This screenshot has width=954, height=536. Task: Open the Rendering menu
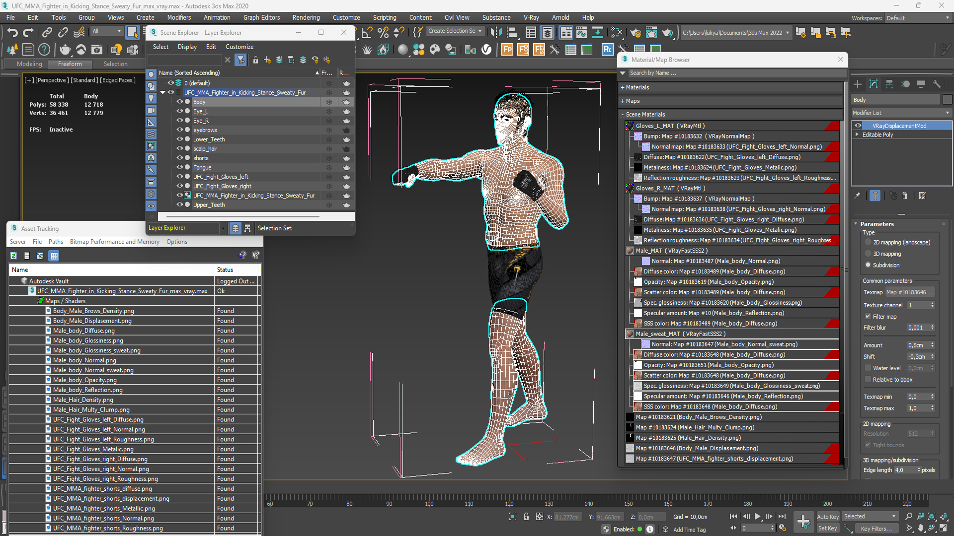(x=306, y=17)
